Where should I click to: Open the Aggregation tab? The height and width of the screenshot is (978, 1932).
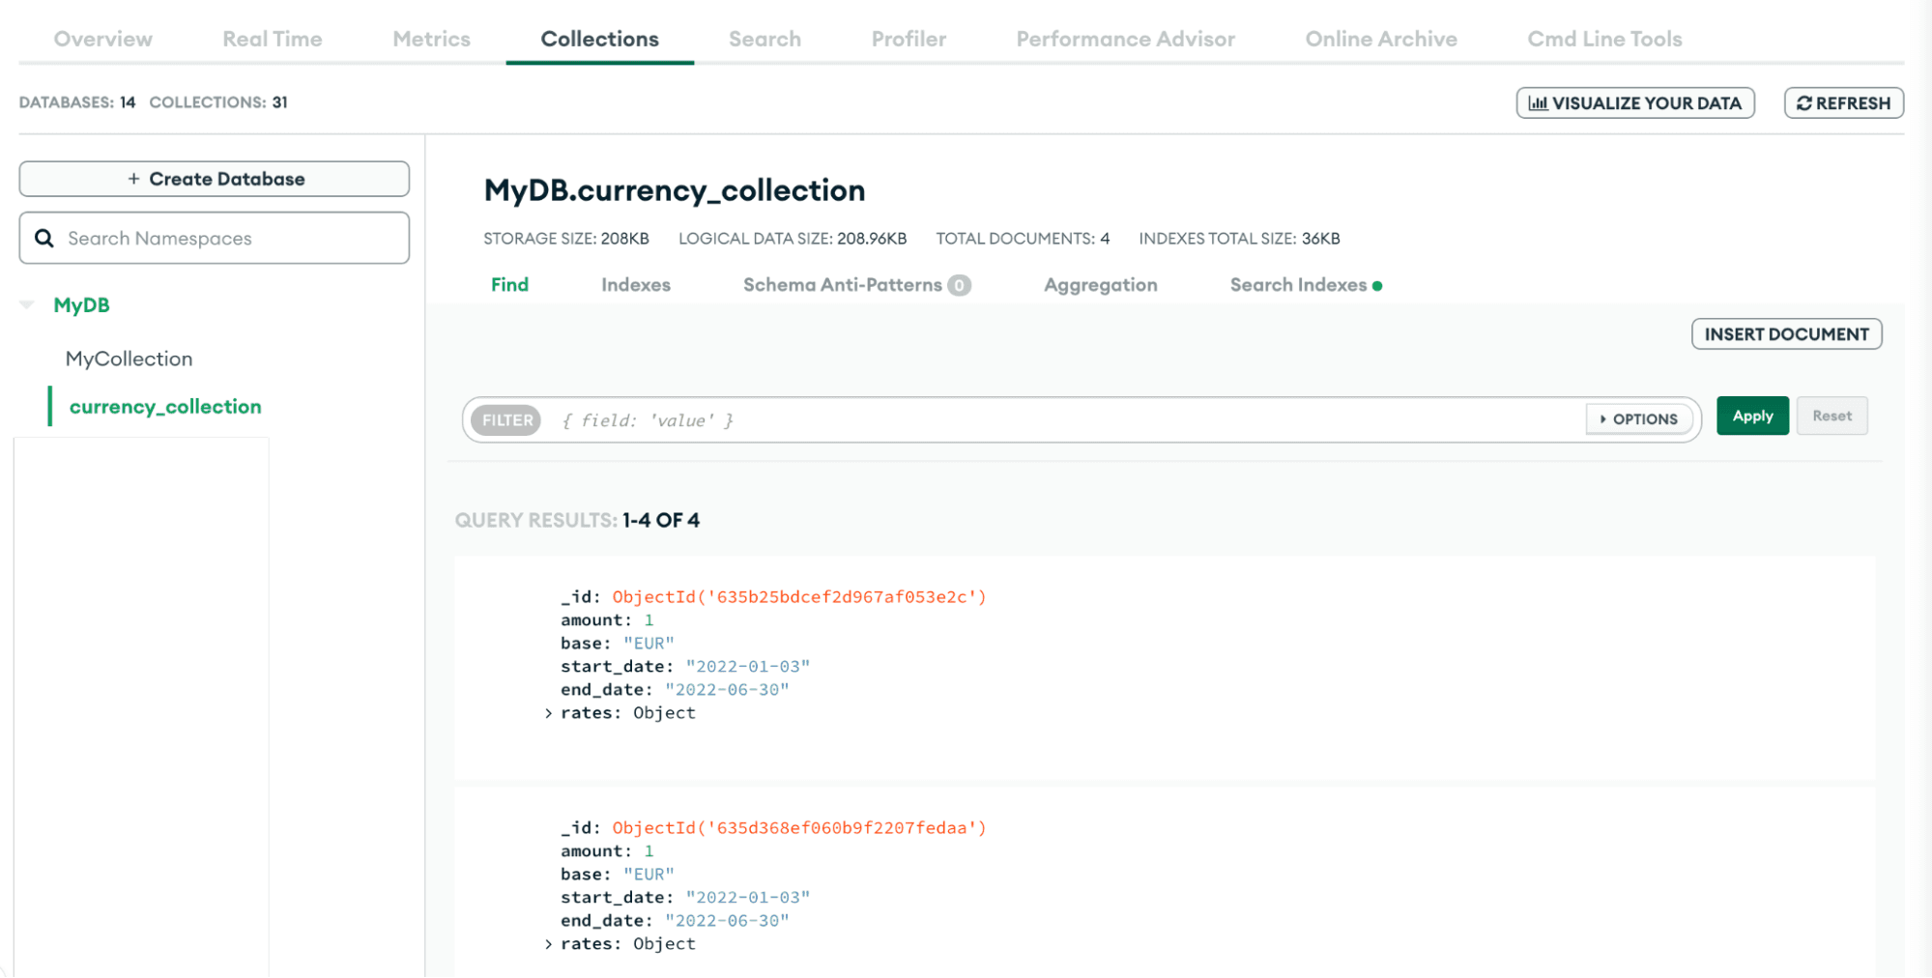click(1100, 285)
